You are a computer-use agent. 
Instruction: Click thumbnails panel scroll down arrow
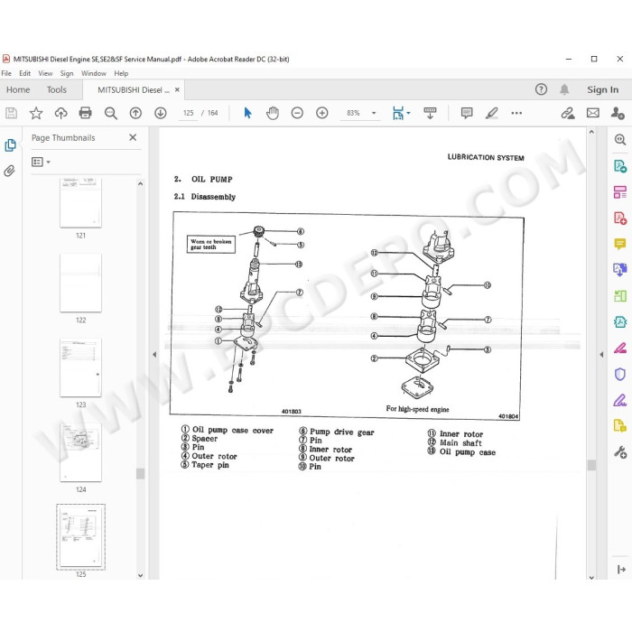(x=140, y=575)
